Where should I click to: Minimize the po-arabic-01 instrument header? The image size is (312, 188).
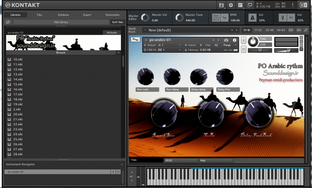click(301, 41)
